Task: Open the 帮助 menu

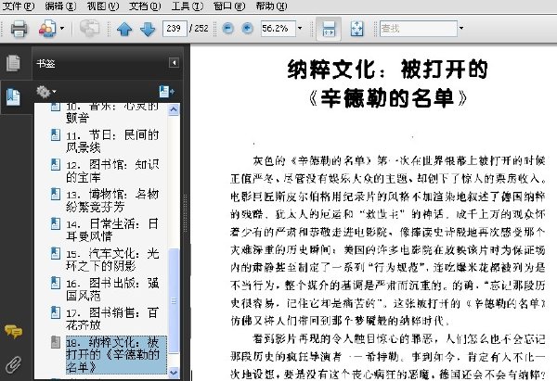Action: point(271,6)
